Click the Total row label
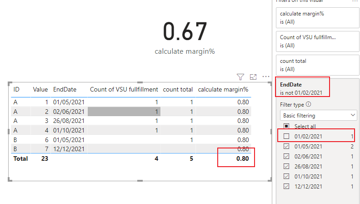This screenshot has height=204, width=360. (20, 158)
